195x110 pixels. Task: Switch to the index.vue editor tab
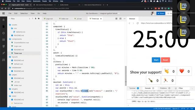click(x=64, y=19)
